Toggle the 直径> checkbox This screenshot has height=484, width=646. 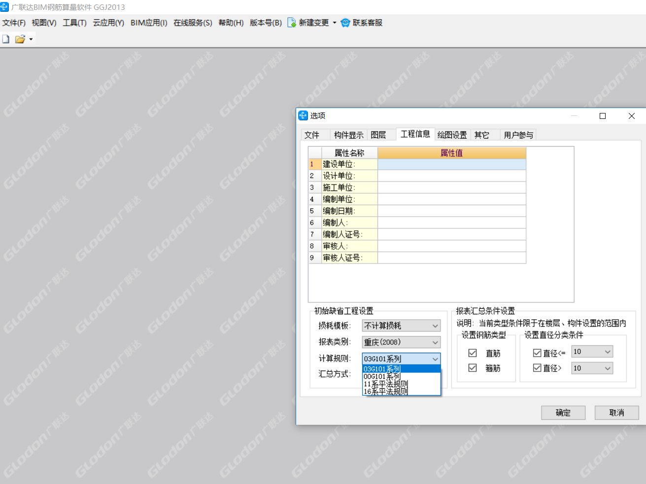click(537, 368)
